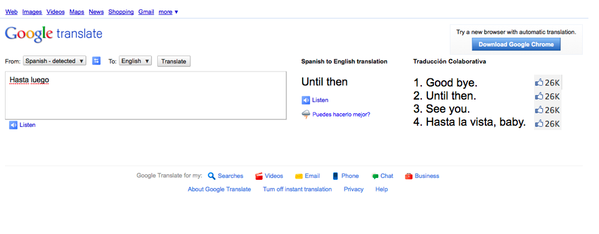Click the cloud icon next to Puedes hacerlo mejor
The height and width of the screenshot is (234, 599).
point(306,115)
